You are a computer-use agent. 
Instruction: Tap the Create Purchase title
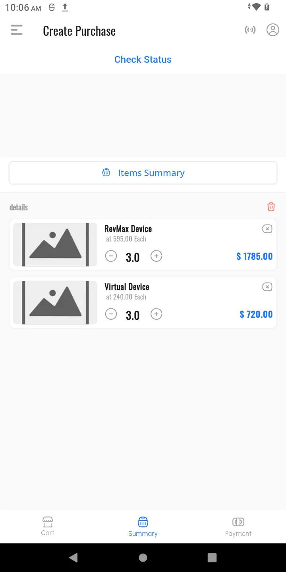pyautogui.click(x=79, y=31)
